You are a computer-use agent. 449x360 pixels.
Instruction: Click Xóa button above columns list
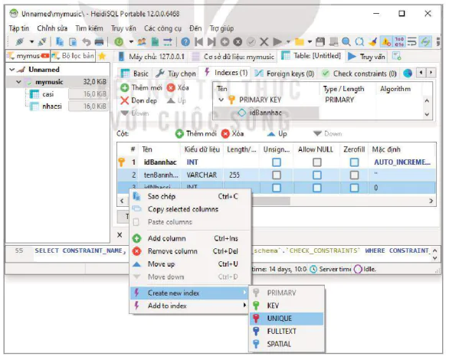click(232, 133)
